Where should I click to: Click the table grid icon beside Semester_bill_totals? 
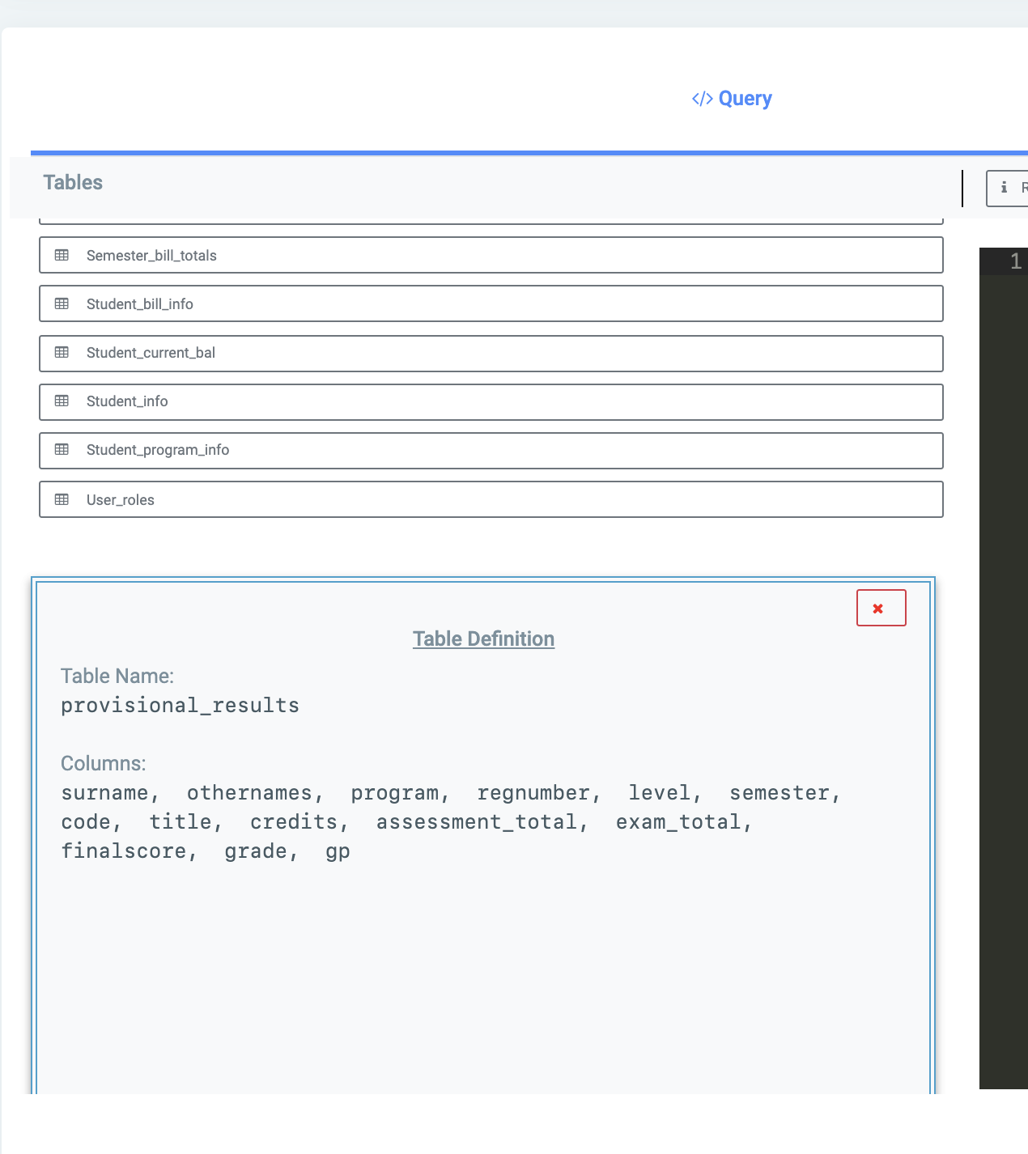pos(62,255)
